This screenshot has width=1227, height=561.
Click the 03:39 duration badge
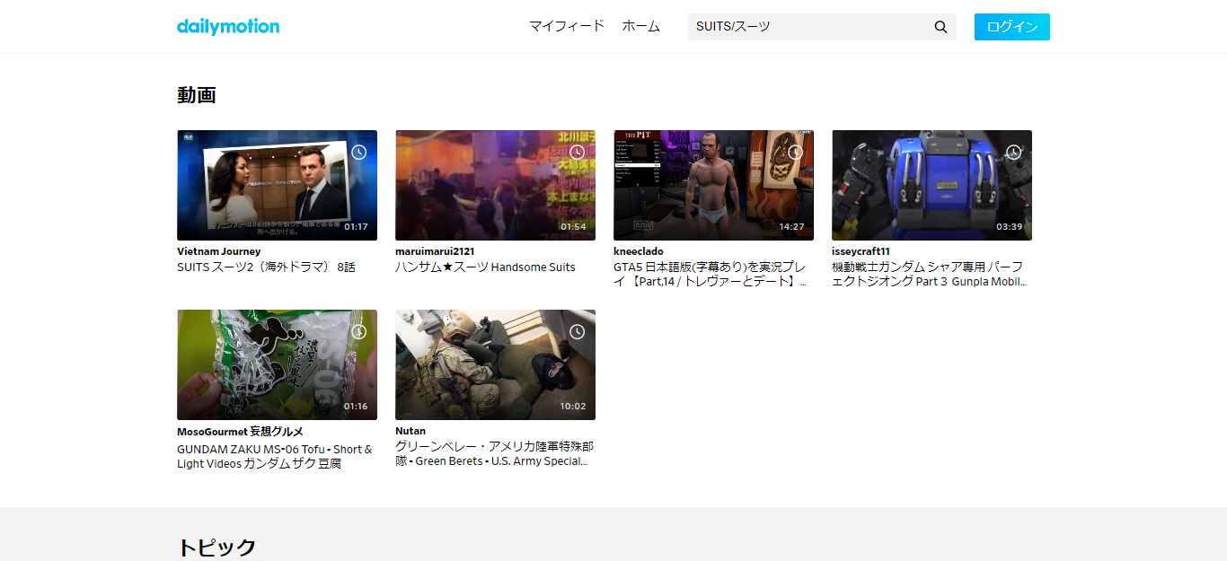(1010, 227)
